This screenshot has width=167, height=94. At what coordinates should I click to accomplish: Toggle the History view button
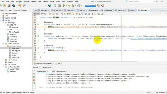[x=44, y=14]
